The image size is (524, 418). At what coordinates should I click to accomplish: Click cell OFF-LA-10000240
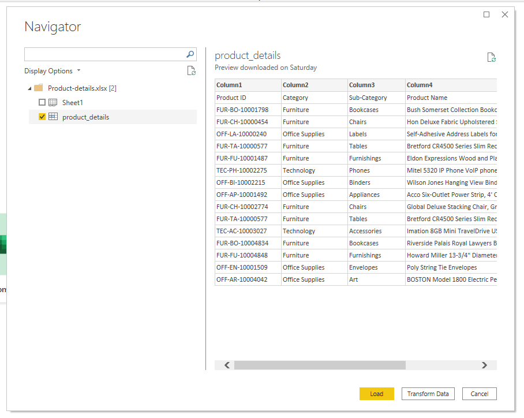[248, 134]
